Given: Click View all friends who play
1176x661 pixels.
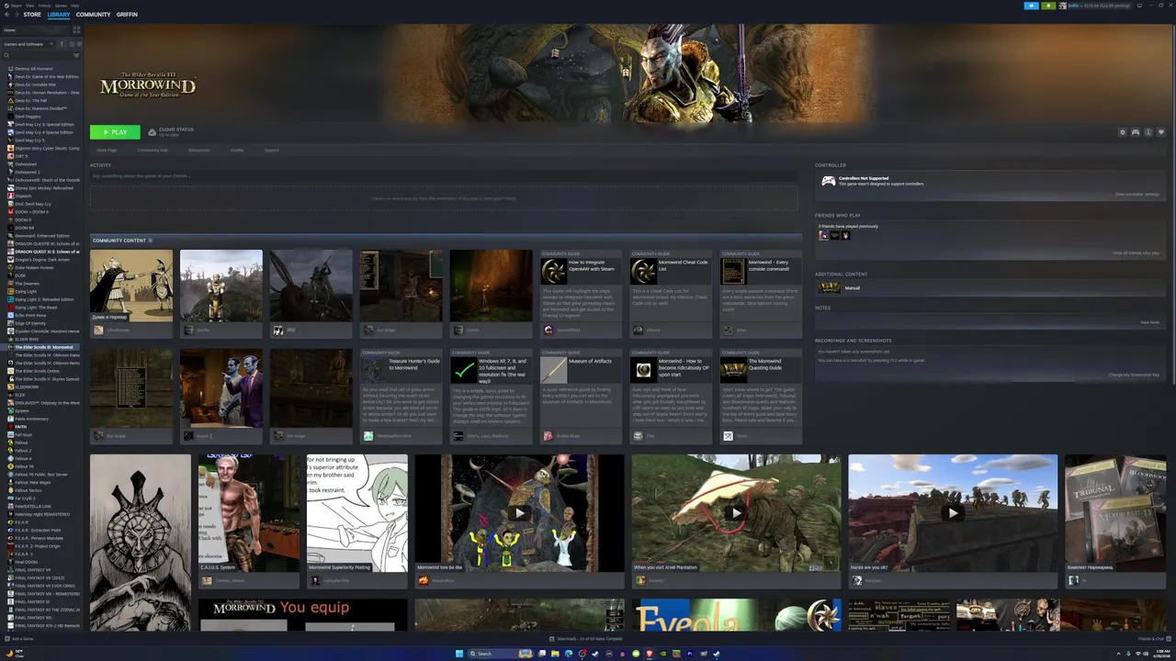Looking at the screenshot, I should click(1136, 252).
